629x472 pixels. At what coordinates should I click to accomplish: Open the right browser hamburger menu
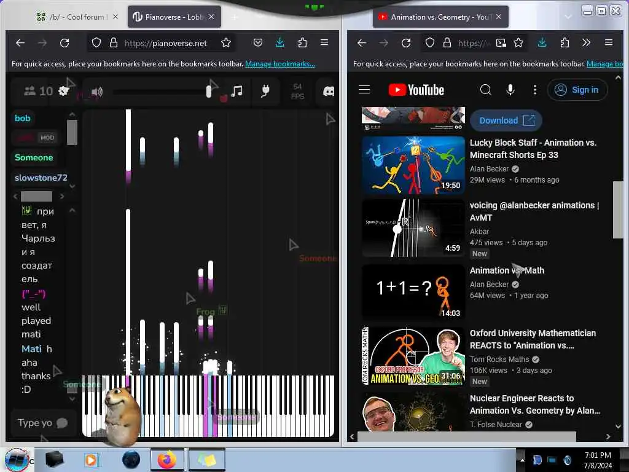(609, 42)
